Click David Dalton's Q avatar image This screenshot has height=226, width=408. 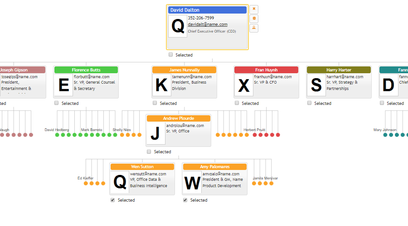tap(178, 26)
